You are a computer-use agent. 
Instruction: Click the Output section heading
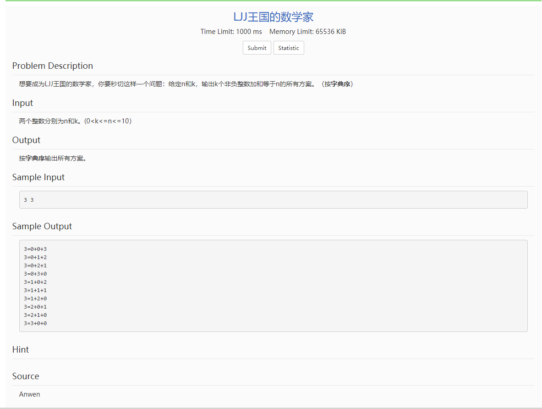point(26,140)
